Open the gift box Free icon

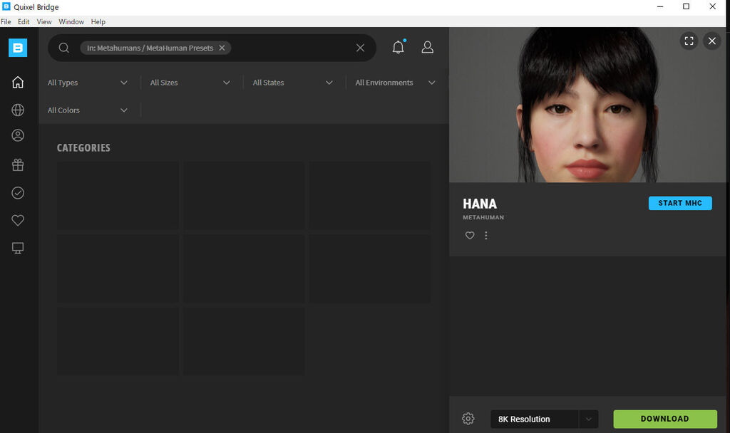(x=18, y=165)
